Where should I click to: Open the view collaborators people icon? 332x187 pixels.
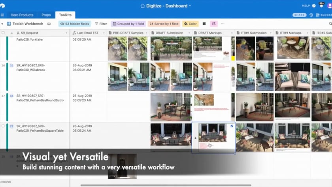tap(49, 24)
